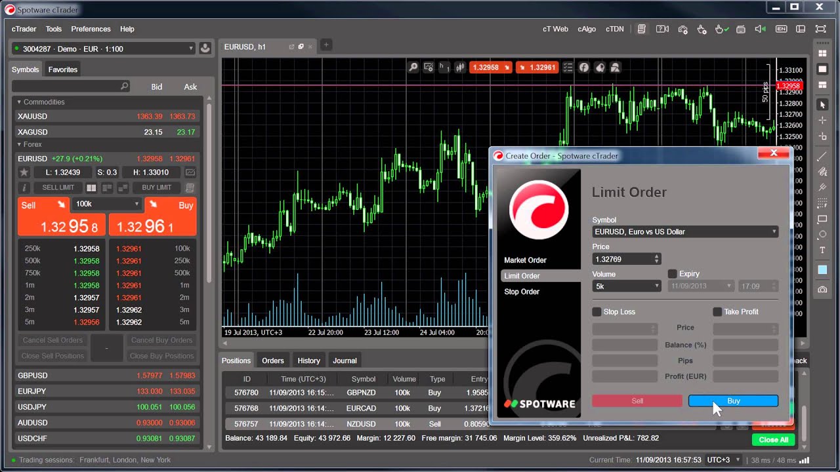This screenshot has width=840, height=472.
Task: Adjust the Price stepper in Limit Order
Action: [x=657, y=259]
